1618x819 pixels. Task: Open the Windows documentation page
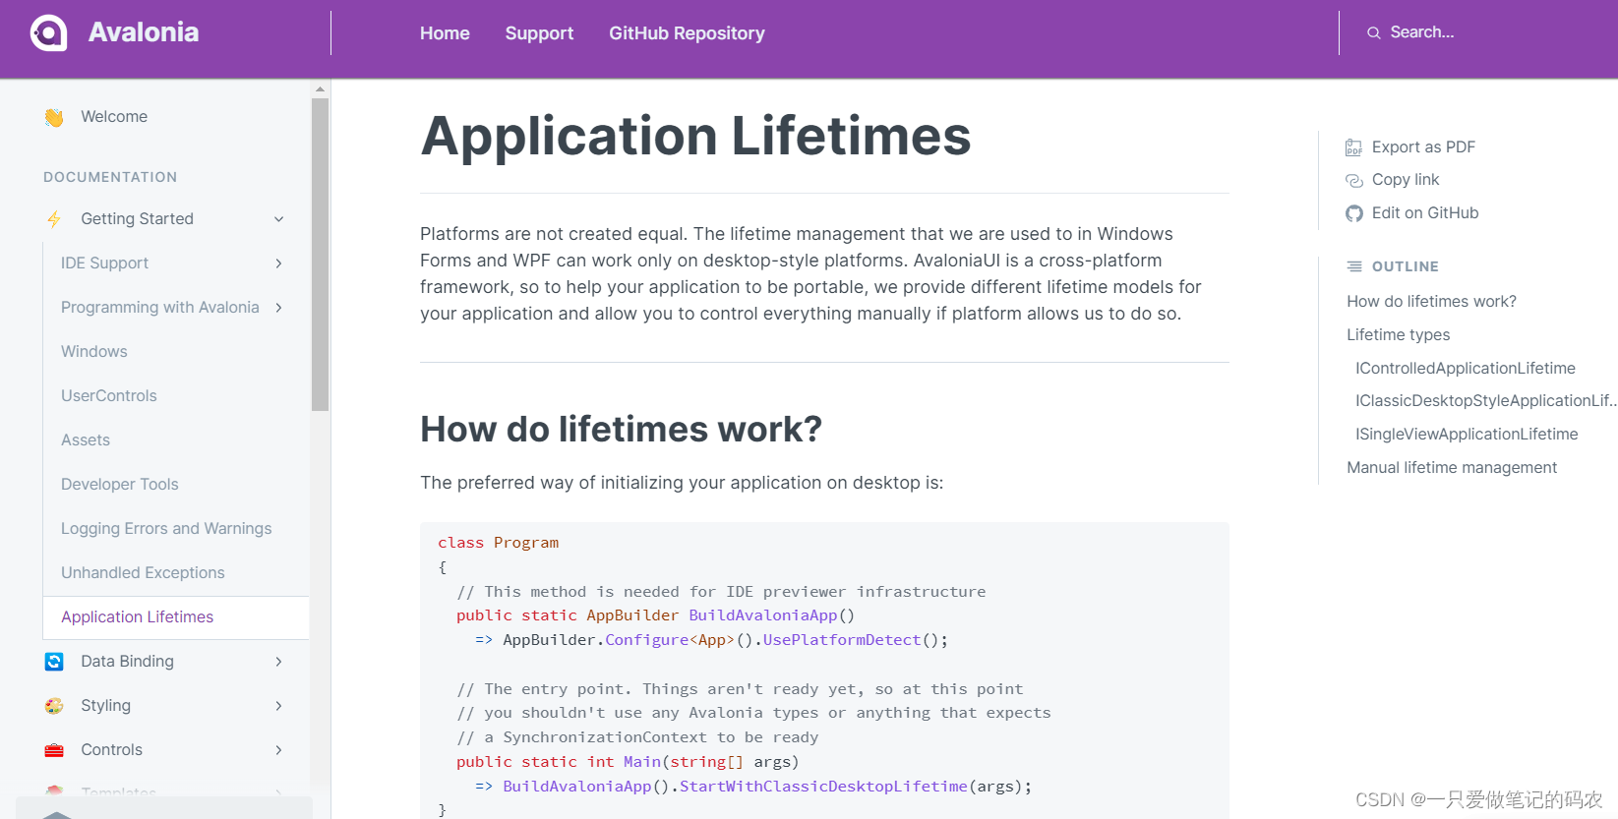[x=94, y=352]
